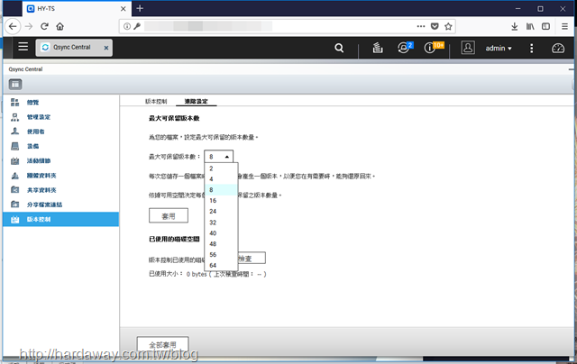
Task: Click the saved login key icon in the address bar
Action: (x=137, y=26)
